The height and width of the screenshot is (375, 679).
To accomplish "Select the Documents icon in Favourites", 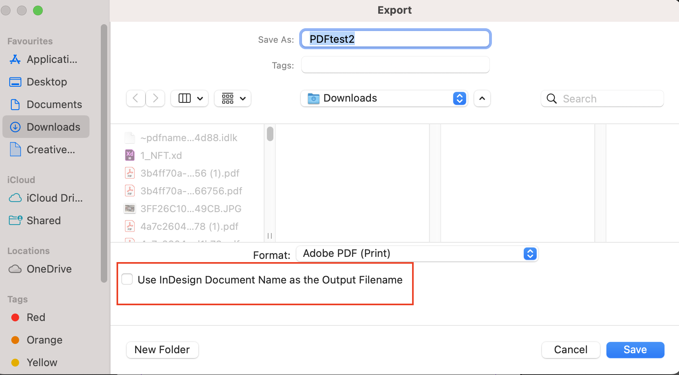I will (x=15, y=104).
